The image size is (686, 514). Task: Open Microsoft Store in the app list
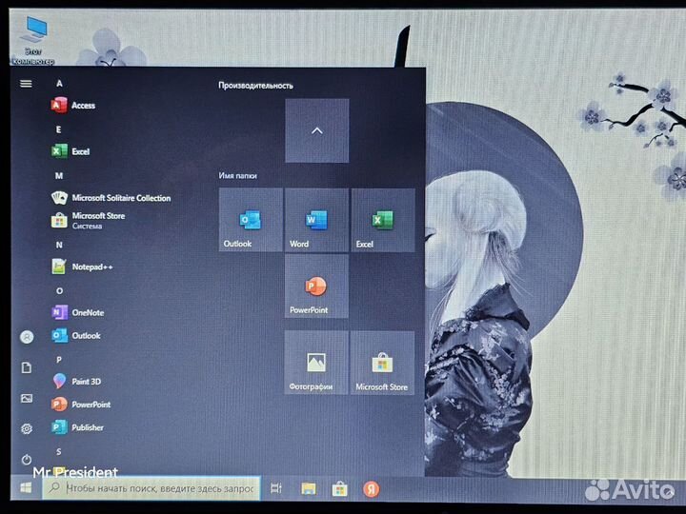click(89, 220)
